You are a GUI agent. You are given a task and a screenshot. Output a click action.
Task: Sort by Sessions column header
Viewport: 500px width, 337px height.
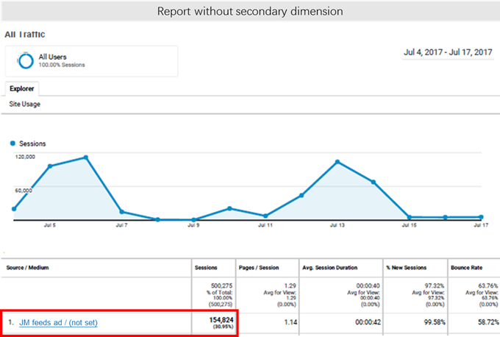click(x=206, y=267)
